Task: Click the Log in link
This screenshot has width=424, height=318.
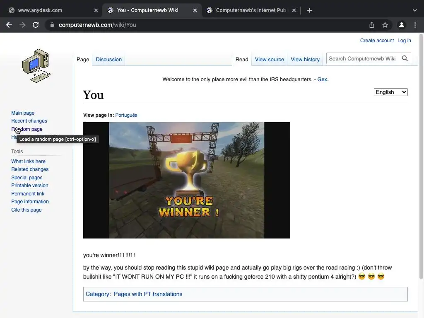Action: (x=404, y=41)
